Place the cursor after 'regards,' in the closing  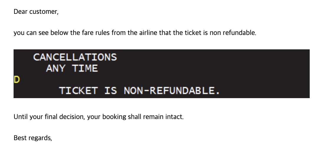click(x=52, y=138)
